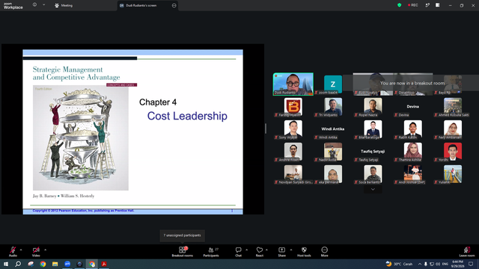Open File Explorer from the taskbar
Viewport: 479px width, 269px height.
(55, 264)
